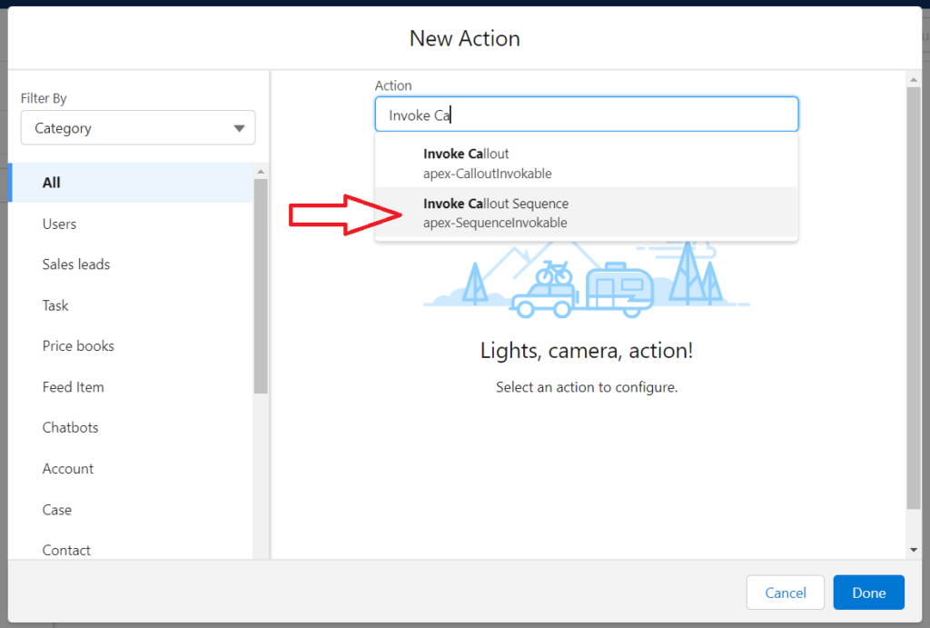
Task: Click the Category dropdown arrow
Action: [x=239, y=129]
